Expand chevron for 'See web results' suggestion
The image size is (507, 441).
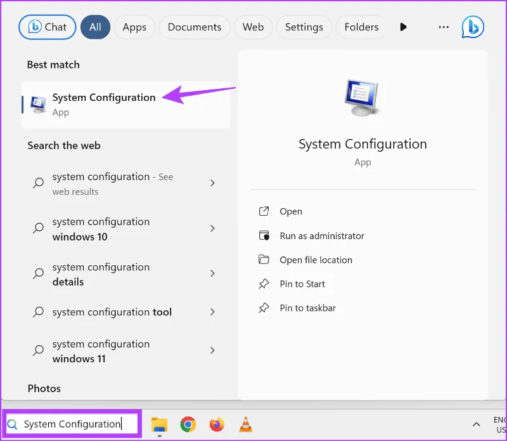coord(212,183)
